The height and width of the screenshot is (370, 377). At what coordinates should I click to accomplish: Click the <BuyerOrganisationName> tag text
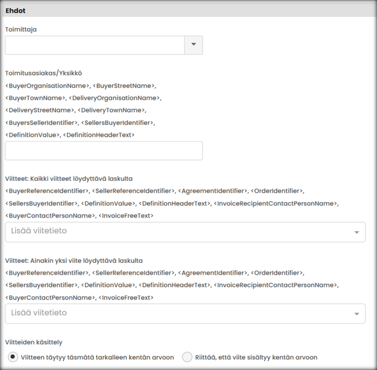47,86
